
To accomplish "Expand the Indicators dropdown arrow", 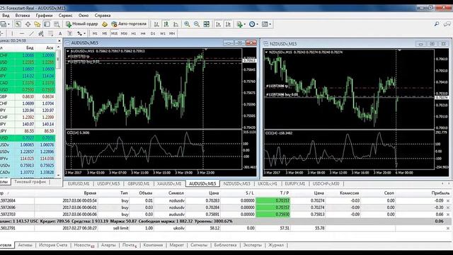I will point(244,24).
